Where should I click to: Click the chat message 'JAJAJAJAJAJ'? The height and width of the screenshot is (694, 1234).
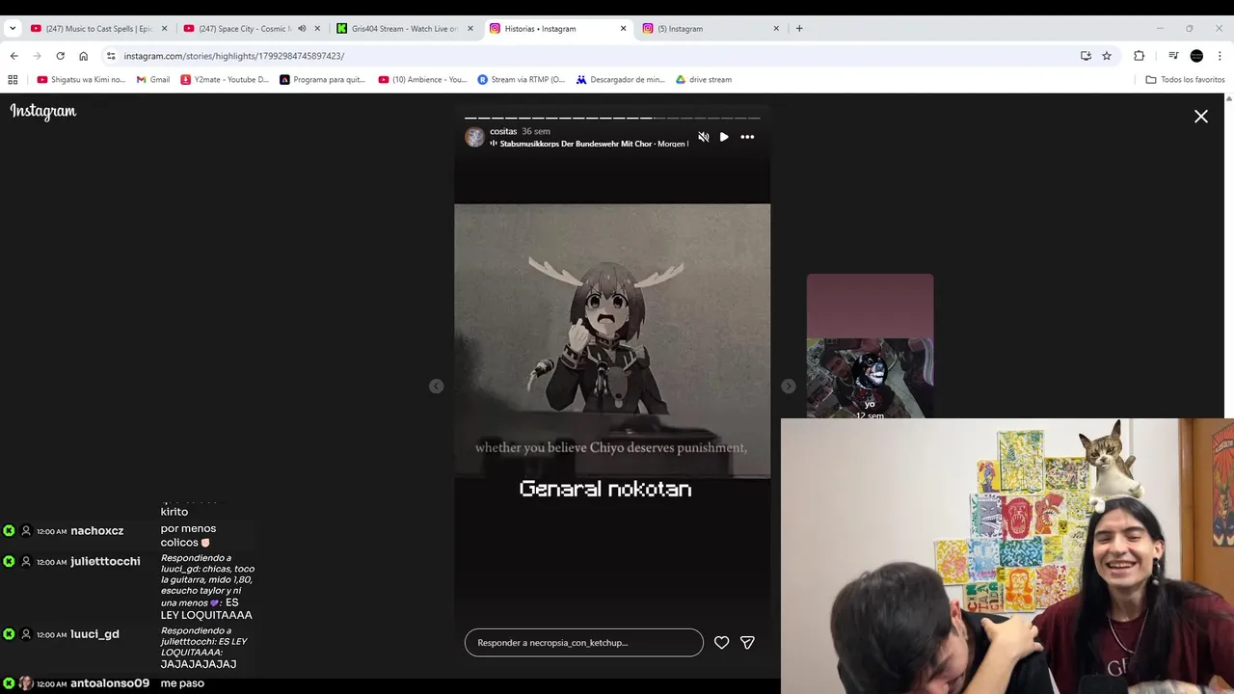(x=199, y=664)
